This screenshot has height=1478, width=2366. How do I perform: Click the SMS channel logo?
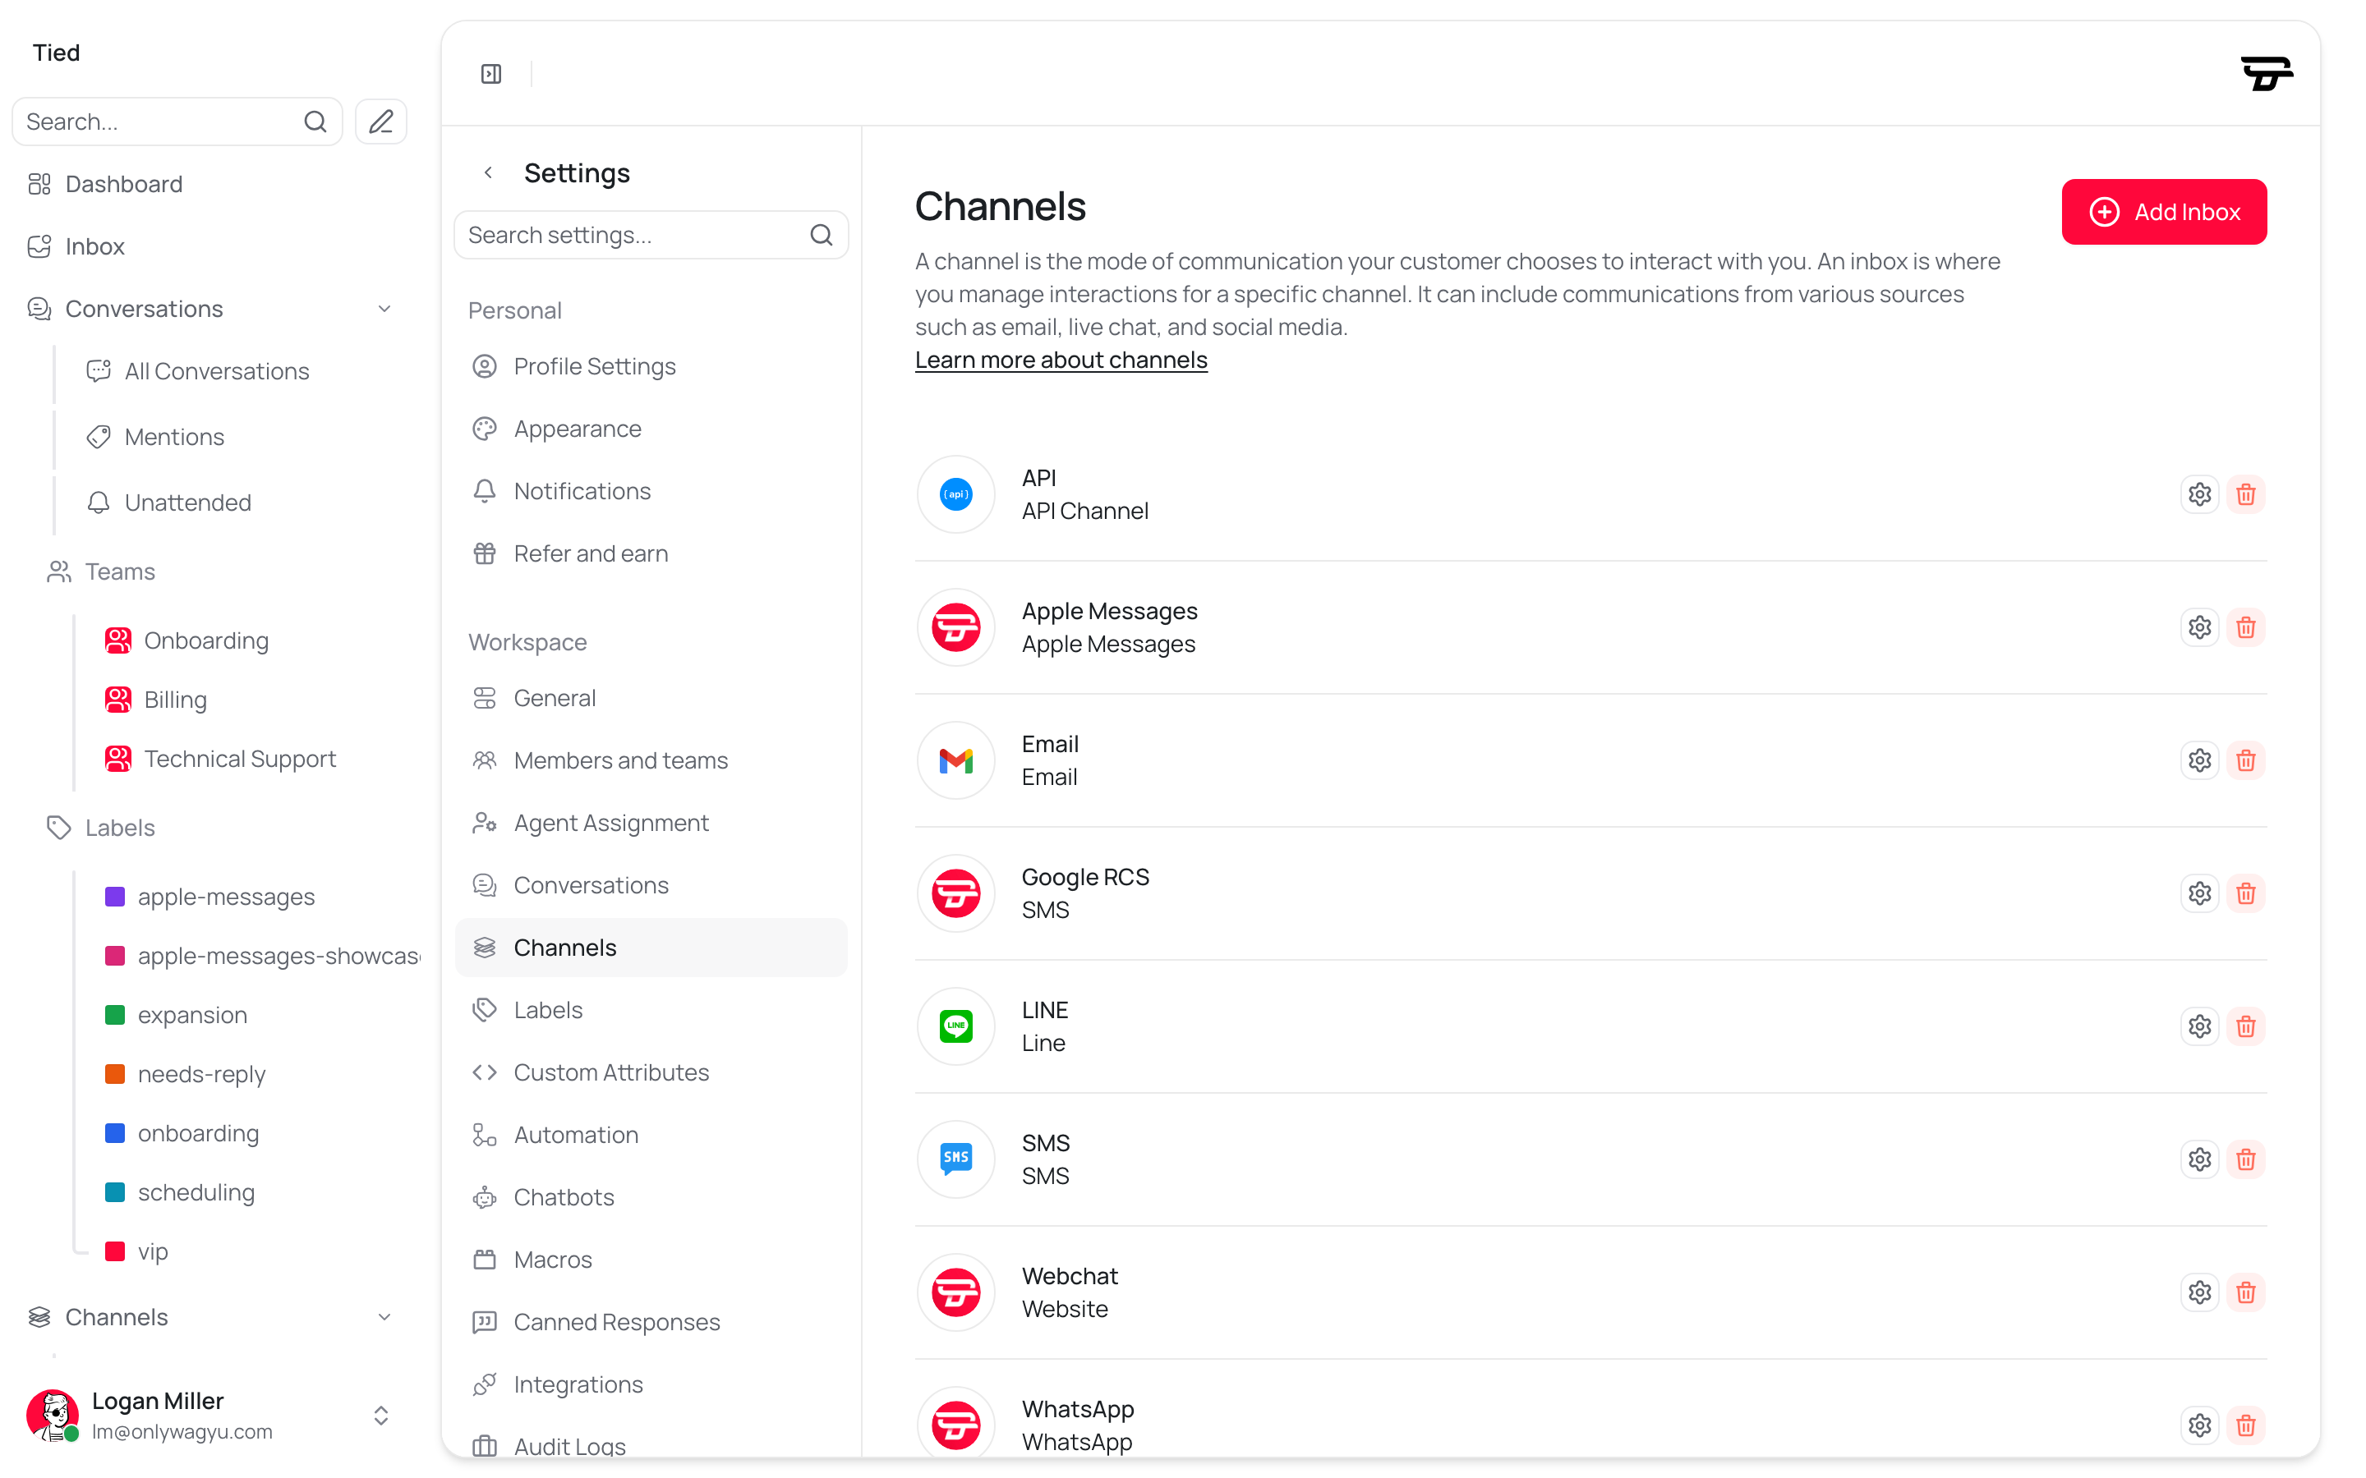click(955, 1159)
